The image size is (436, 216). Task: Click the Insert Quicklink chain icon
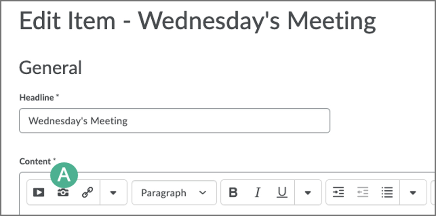(88, 192)
